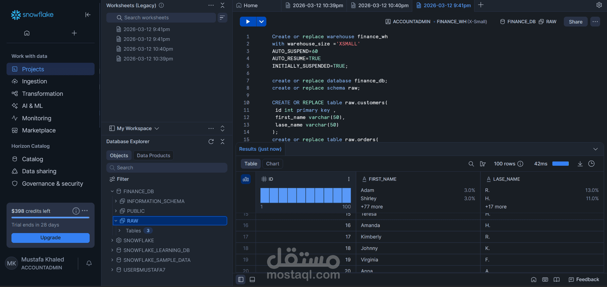Viewport: 607px width, 287px height.
Task: Open the run options dropdown arrow
Action: 261,22
